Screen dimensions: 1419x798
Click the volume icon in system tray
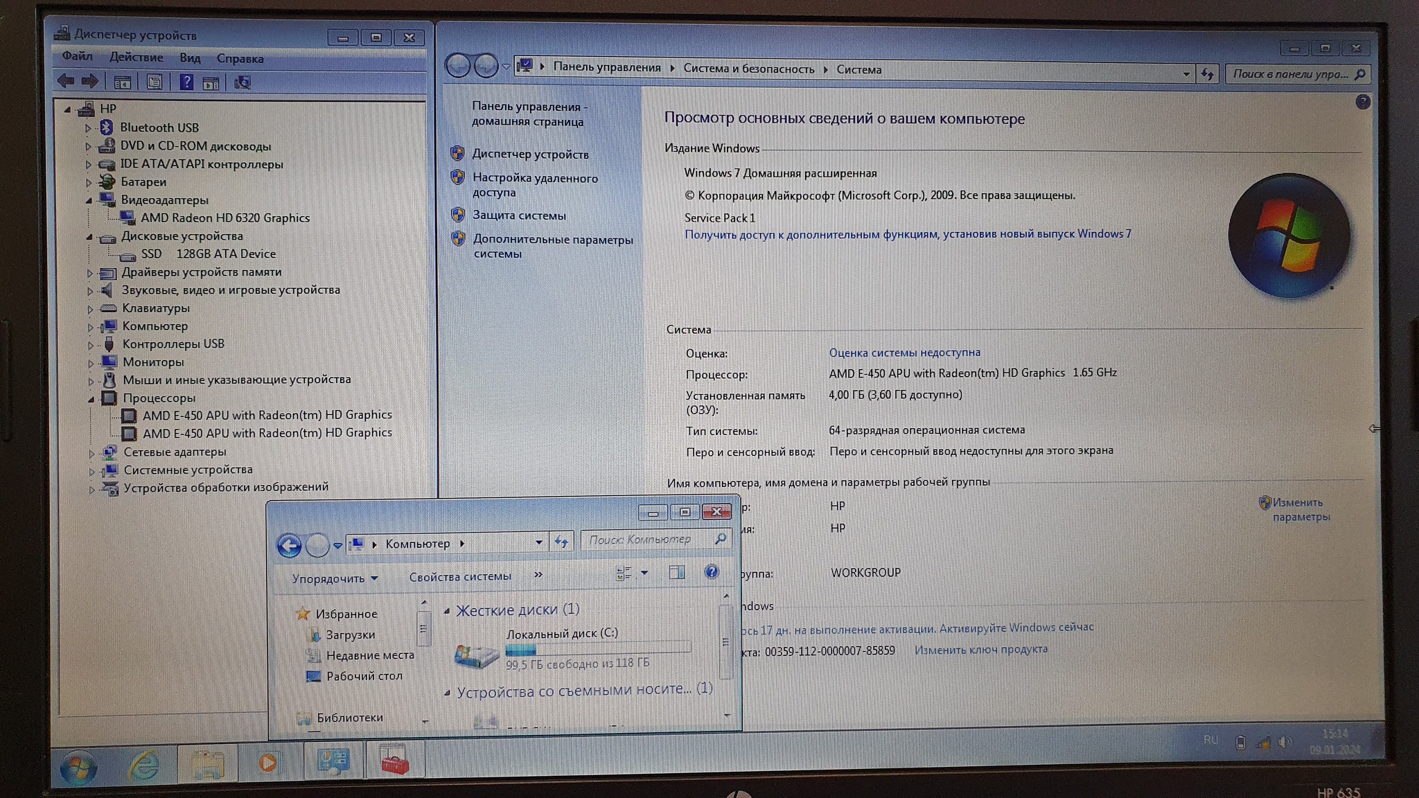click(1284, 743)
